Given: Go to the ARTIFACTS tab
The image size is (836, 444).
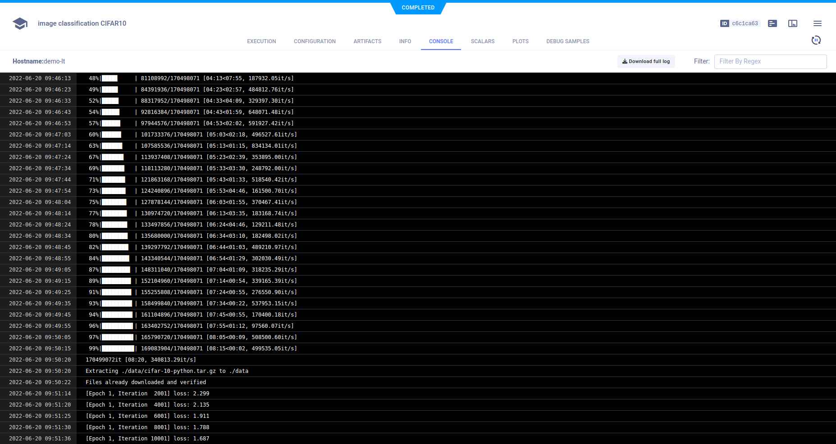Looking at the screenshot, I should click(367, 41).
